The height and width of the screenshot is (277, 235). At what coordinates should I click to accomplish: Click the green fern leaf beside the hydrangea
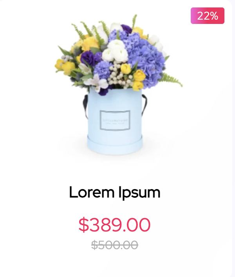tap(170, 80)
